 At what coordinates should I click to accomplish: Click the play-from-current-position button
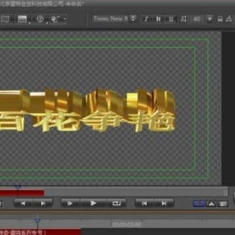coord(70,204)
